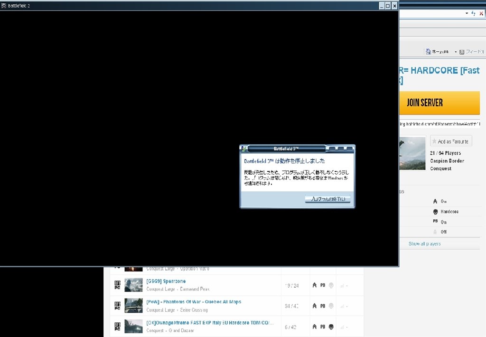
Task: Click the faded skull icon on Phantoms Of War row
Action: (x=331, y=306)
